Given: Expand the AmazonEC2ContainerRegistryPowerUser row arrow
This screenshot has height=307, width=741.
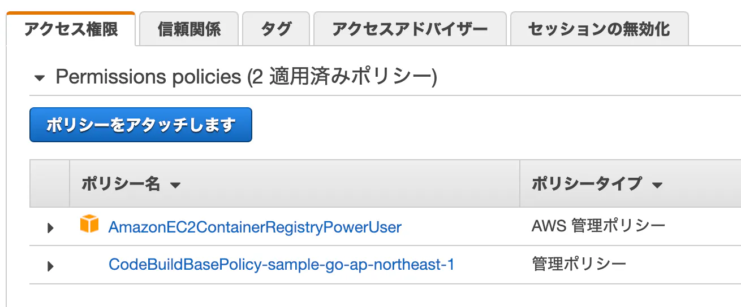Looking at the screenshot, I should (50, 228).
